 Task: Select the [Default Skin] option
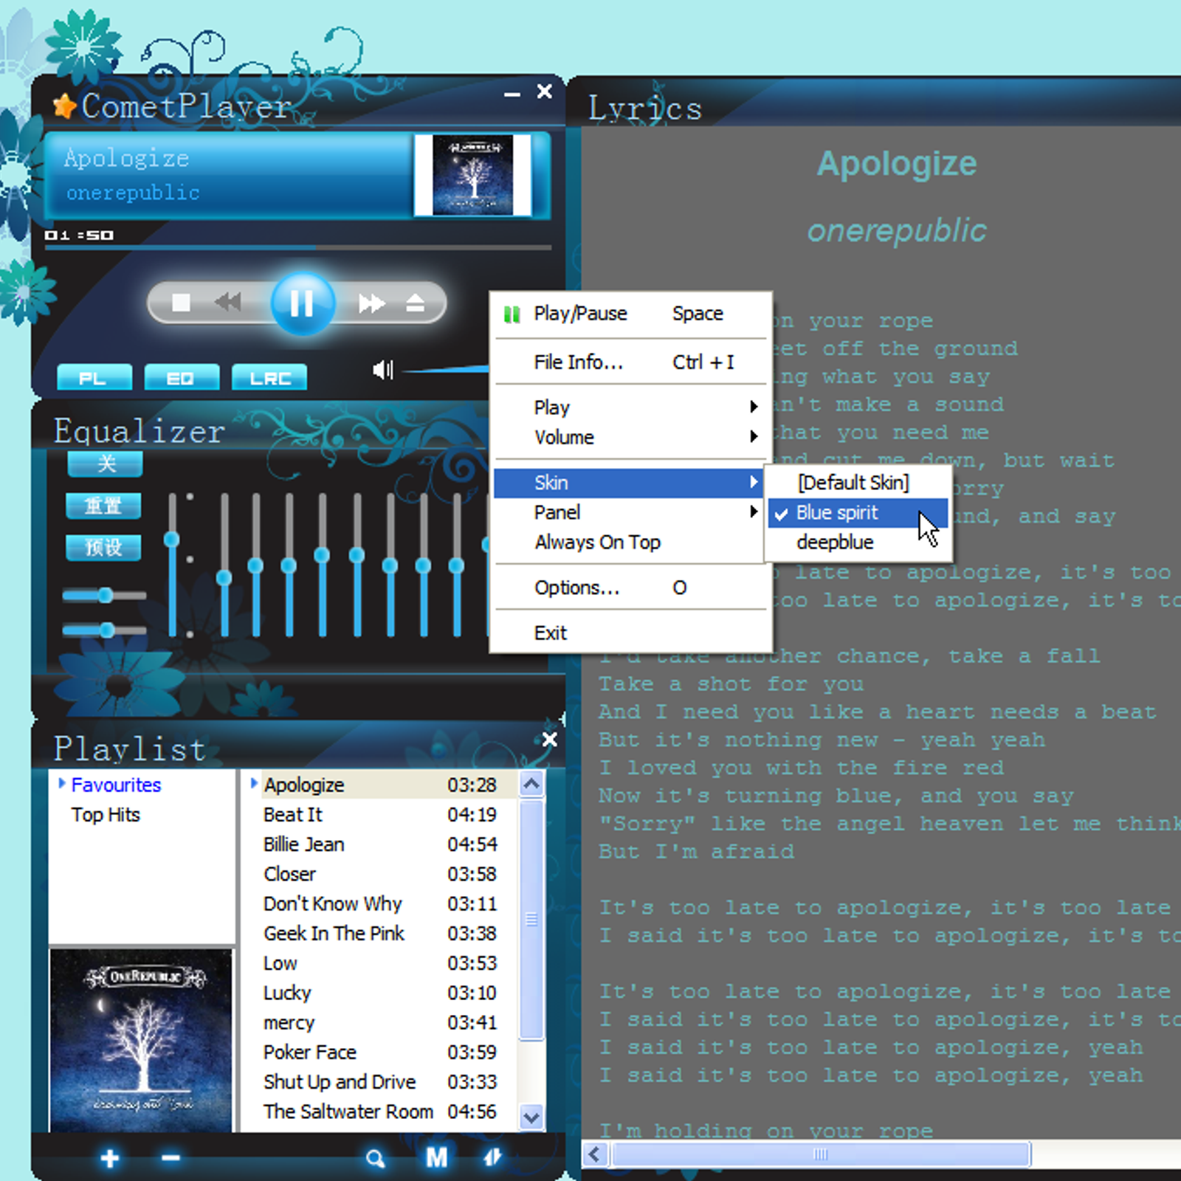tap(858, 483)
